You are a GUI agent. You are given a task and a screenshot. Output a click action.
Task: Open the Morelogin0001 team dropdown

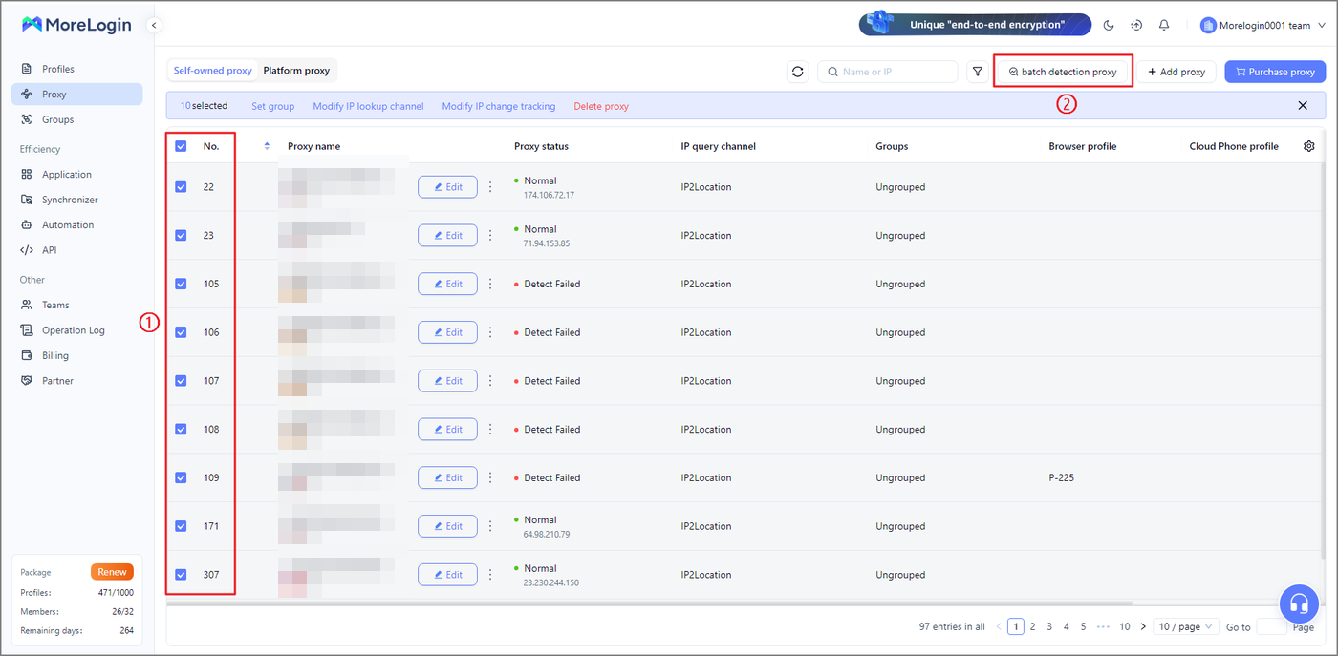(x=1262, y=26)
